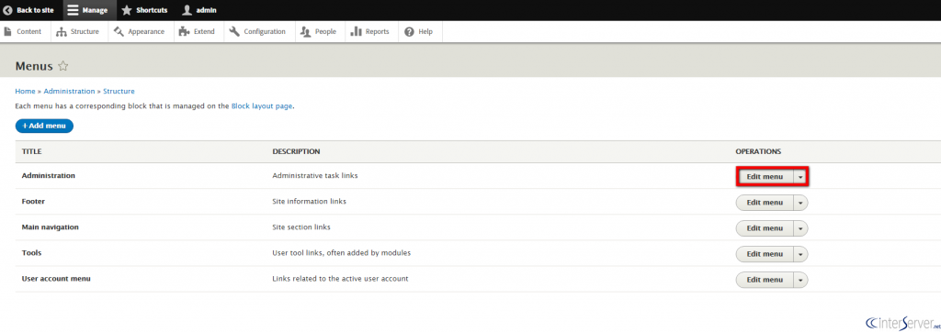This screenshot has height=332, width=941.
Task: Toggle the Manage toolbar tab label
Action: [95, 10]
